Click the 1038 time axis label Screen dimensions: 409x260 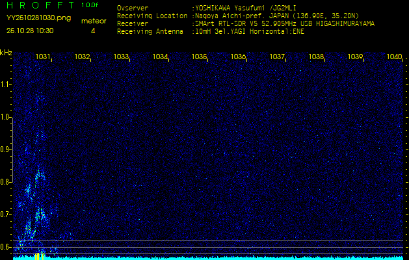click(x=316, y=57)
